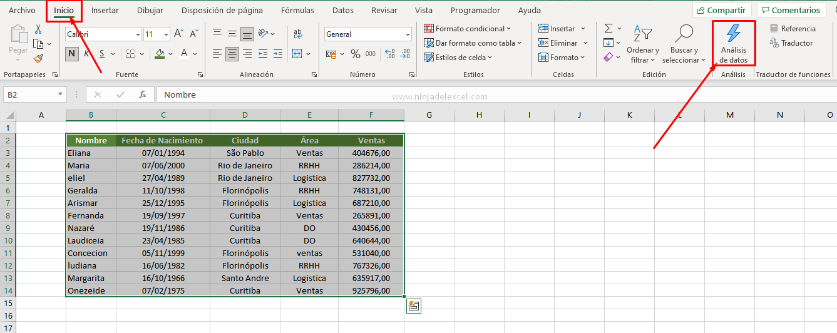Click the Quick Analysis icon below the table
837x333 pixels.
coord(413,306)
